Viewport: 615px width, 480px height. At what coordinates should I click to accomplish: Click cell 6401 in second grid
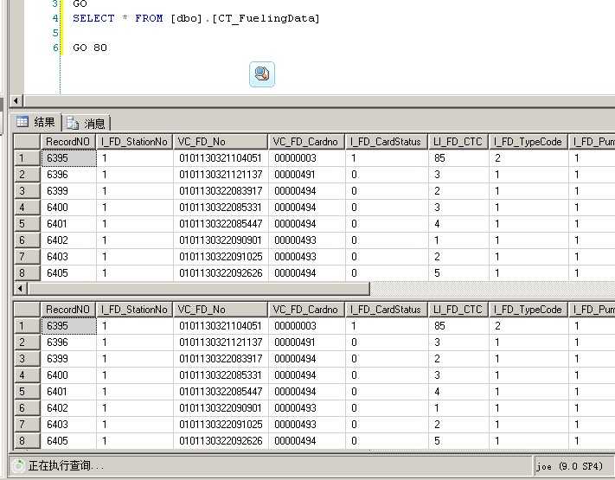tap(68, 392)
